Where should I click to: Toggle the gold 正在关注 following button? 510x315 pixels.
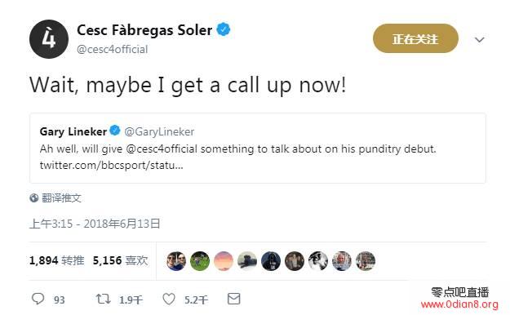(x=415, y=38)
